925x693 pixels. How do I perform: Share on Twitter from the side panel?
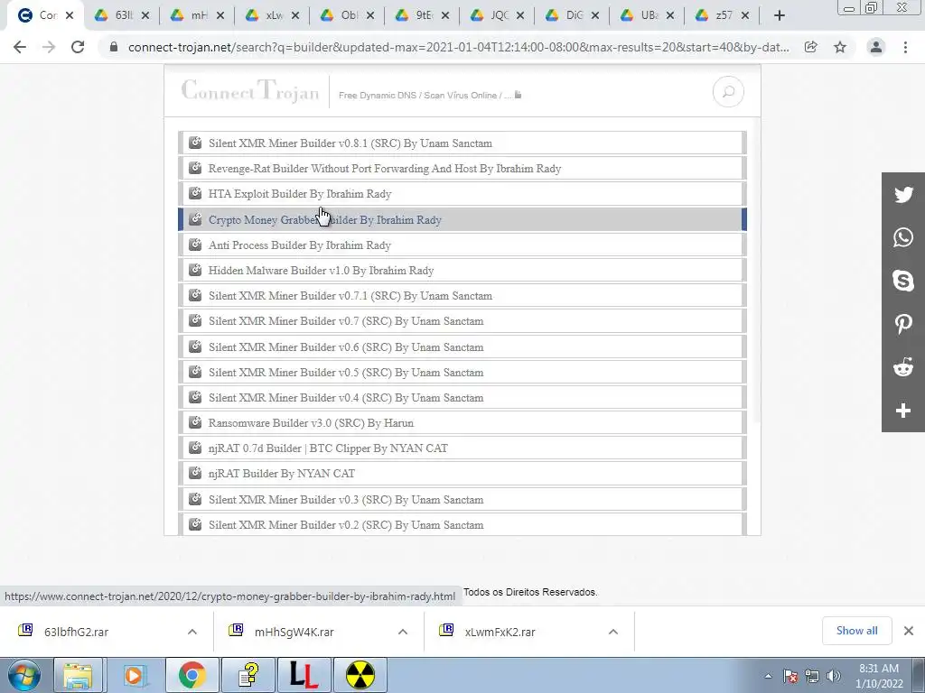pyautogui.click(x=903, y=195)
